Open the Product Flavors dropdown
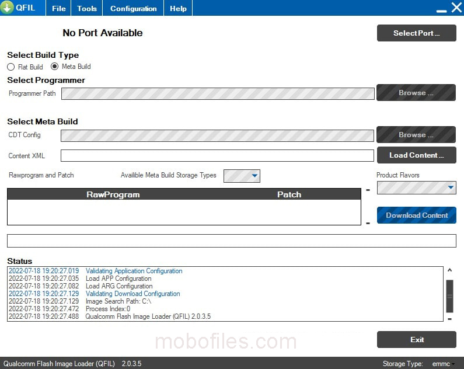The width and height of the screenshot is (464, 369). tap(416, 187)
